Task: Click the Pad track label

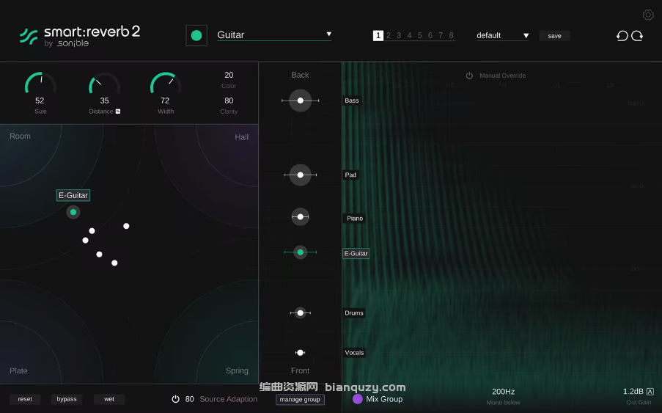Action: point(350,175)
